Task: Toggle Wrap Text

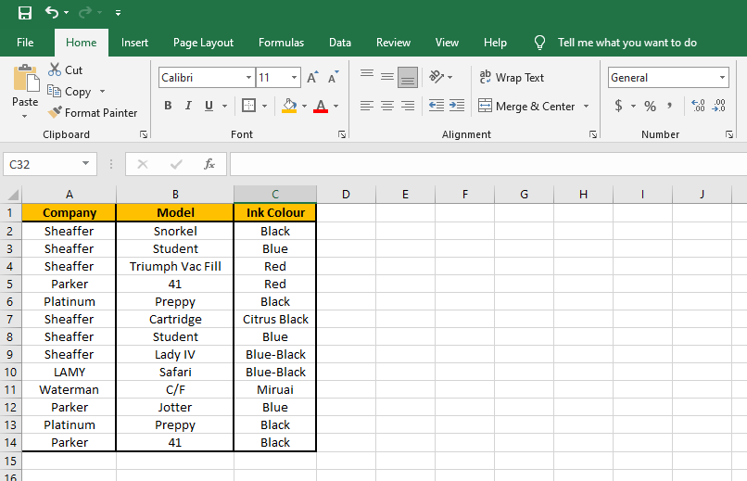Action: [x=512, y=77]
